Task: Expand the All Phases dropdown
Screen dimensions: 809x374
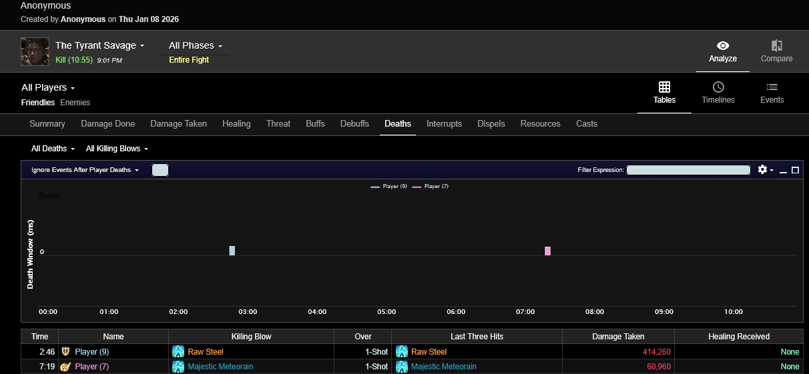Action: click(x=196, y=45)
